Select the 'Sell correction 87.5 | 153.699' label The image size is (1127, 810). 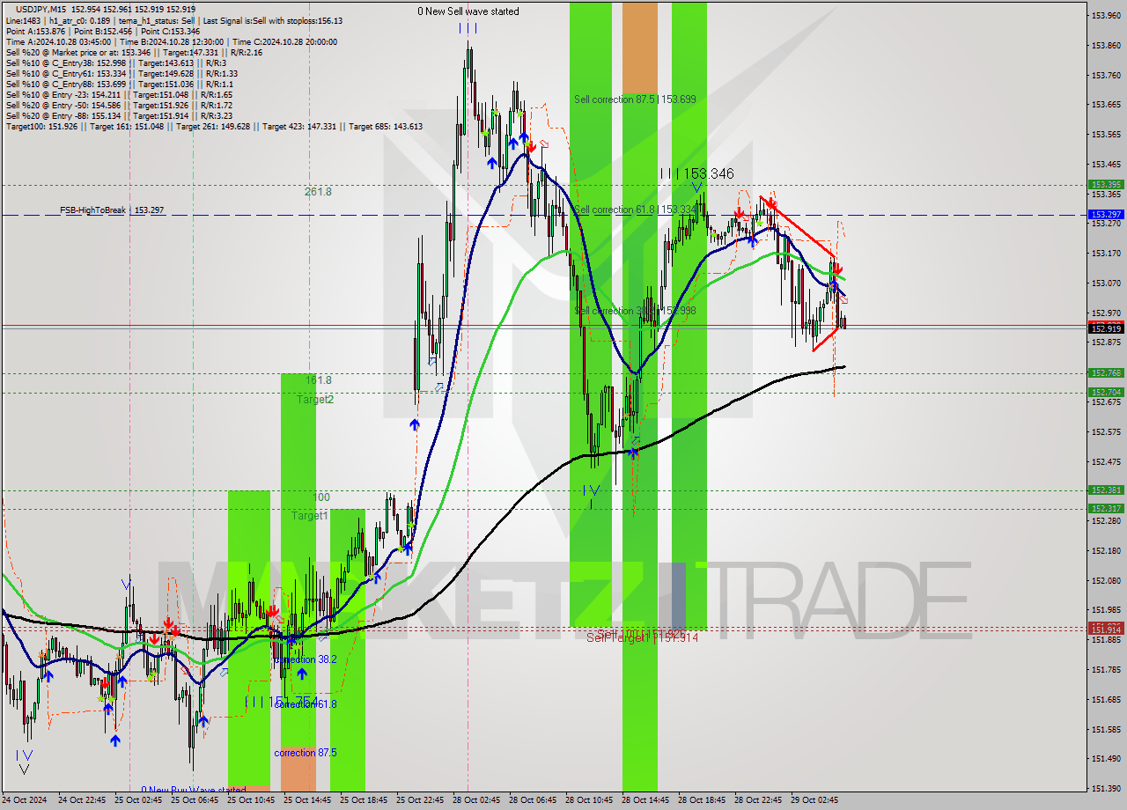[x=635, y=99]
